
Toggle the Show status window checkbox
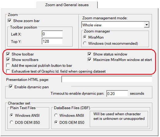(90, 54)
